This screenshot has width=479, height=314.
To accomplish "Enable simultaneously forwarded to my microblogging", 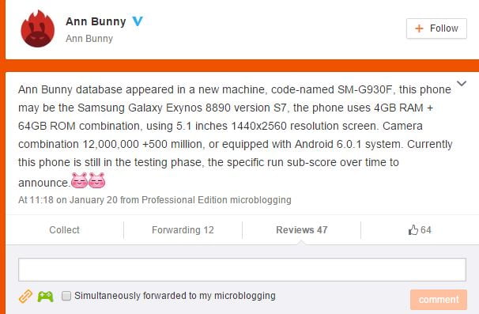I will pyautogui.click(x=66, y=296).
